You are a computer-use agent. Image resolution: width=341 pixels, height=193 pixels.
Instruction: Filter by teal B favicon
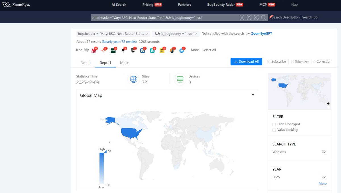click(x=152, y=50)
